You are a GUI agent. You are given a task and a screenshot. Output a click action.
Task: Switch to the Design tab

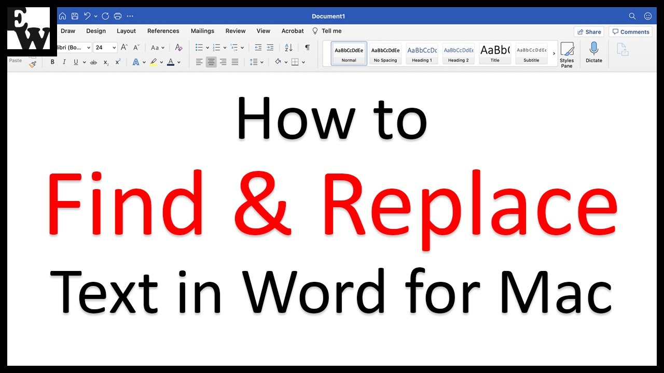coord(96,31)
